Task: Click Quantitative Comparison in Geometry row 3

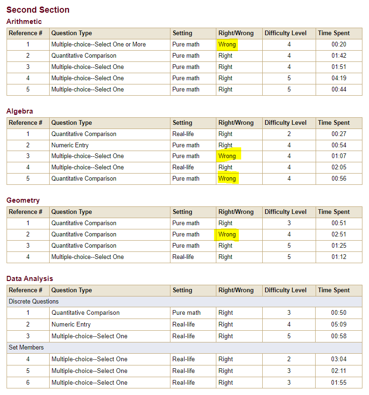Action: coord(84,246)
